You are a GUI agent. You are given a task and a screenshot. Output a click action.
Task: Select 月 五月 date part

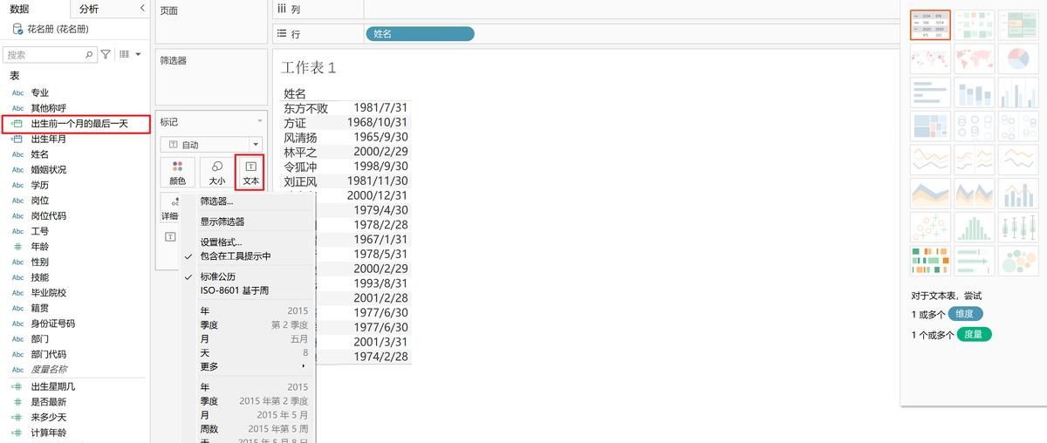tap(247, 338)
